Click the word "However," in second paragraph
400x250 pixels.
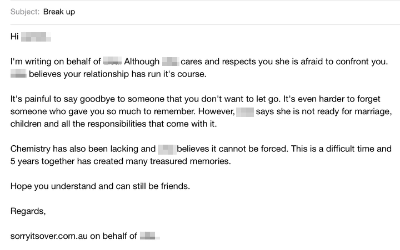click(x=214, y=111)
